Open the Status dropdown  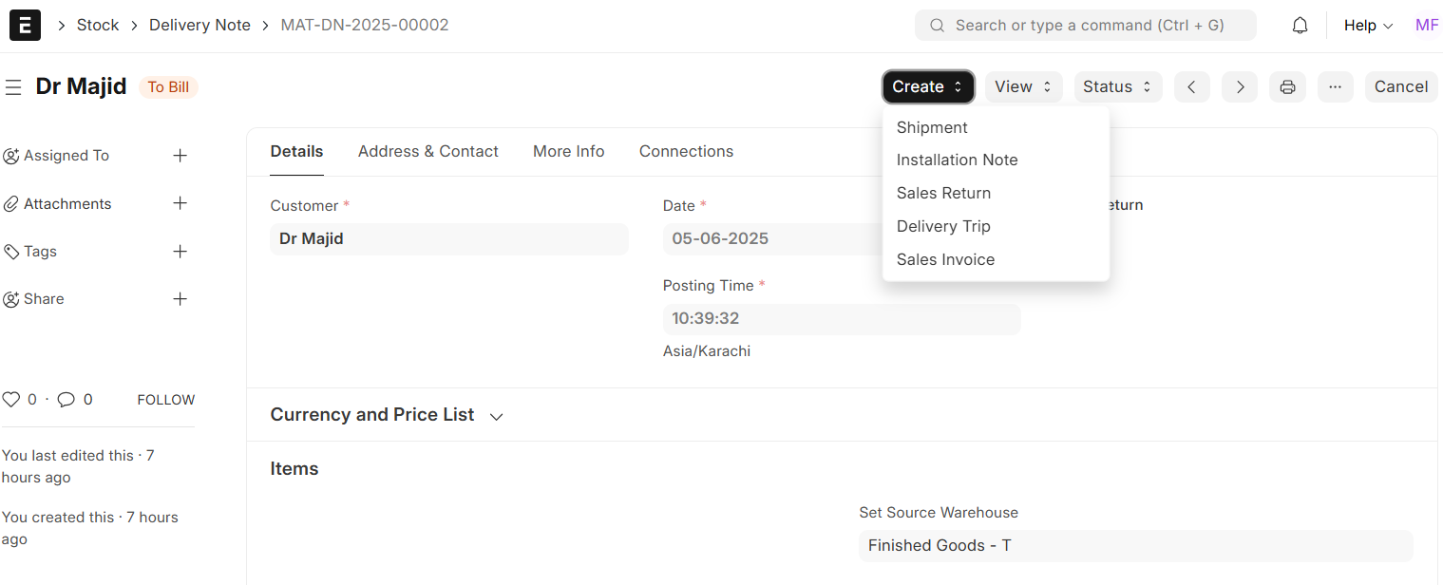coord(1118,86)
